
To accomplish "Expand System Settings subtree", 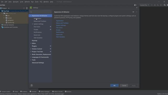I will click(33, 24).
